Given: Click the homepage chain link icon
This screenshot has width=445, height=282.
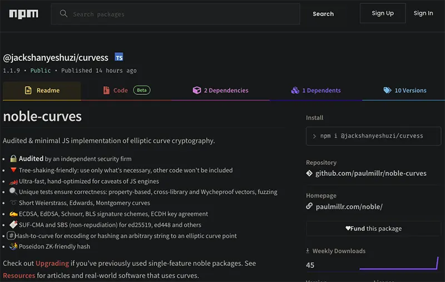Looking at the screenshot, I should click(309, 206).
